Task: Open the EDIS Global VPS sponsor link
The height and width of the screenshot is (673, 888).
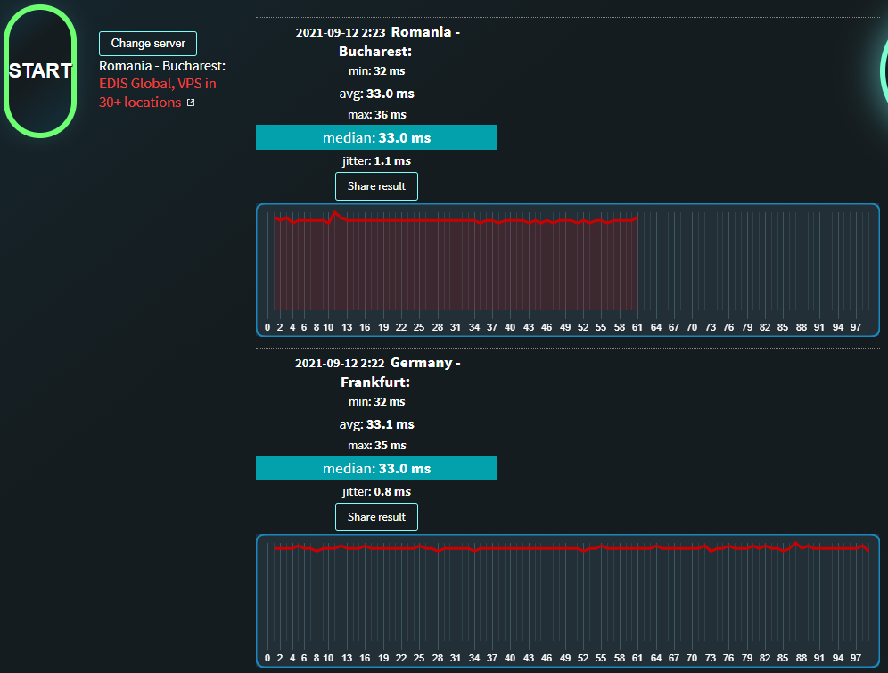Action: [x=158, y=93]
